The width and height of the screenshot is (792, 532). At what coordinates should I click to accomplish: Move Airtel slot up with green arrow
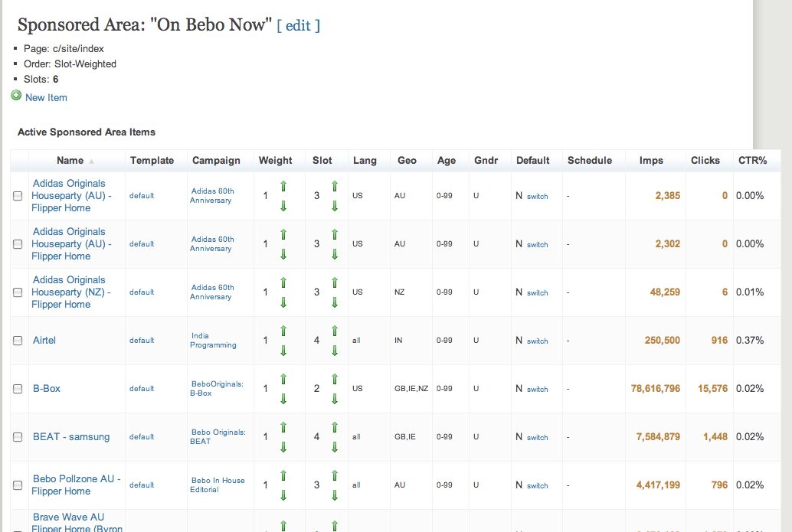pos(335,331)
